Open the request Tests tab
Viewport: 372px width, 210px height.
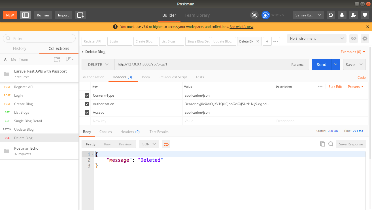(x=199, y=77)
